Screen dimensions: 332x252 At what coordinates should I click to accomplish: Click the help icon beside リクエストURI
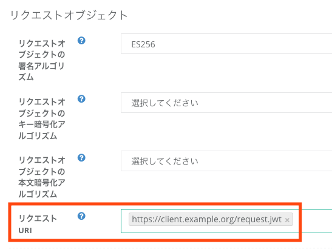pos(81,216)
